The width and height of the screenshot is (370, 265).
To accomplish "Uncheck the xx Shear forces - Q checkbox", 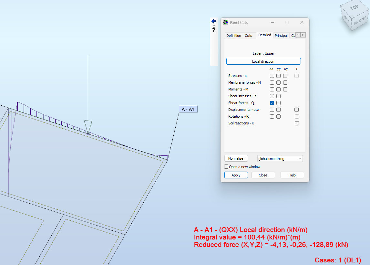I will (x=272, y=103).
